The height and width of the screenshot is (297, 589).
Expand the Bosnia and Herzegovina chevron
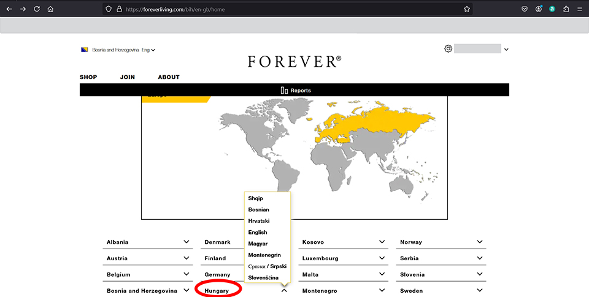coord(187,290)
